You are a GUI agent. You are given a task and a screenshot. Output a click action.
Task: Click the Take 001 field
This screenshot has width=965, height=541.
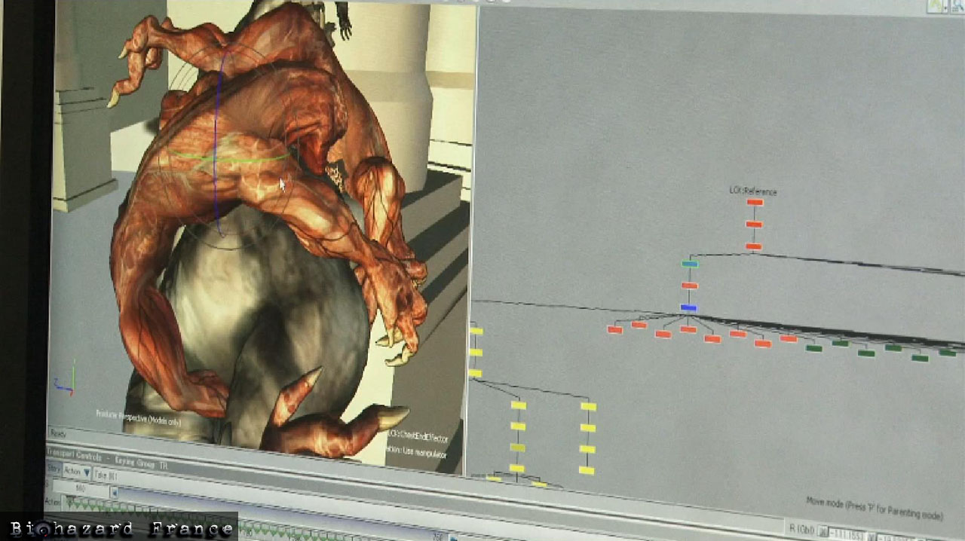106,475
